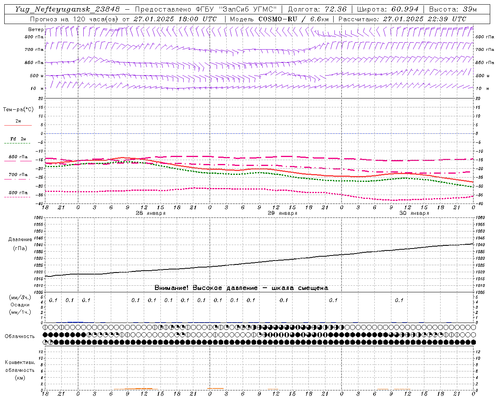Click the Модель COSMO-RU / 6.6км label

[x=279, y=19]
